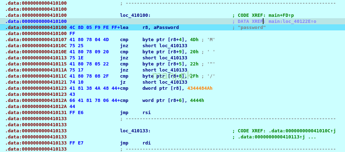Click byte ptr [r8+9] operand
The height and width of the screenshot is (152, 345).
164,52
